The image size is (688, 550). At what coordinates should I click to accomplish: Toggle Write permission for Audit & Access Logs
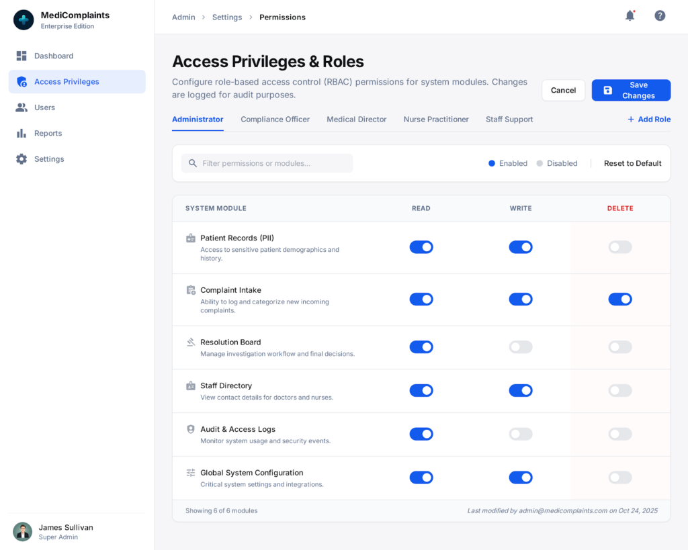point(520,434)
